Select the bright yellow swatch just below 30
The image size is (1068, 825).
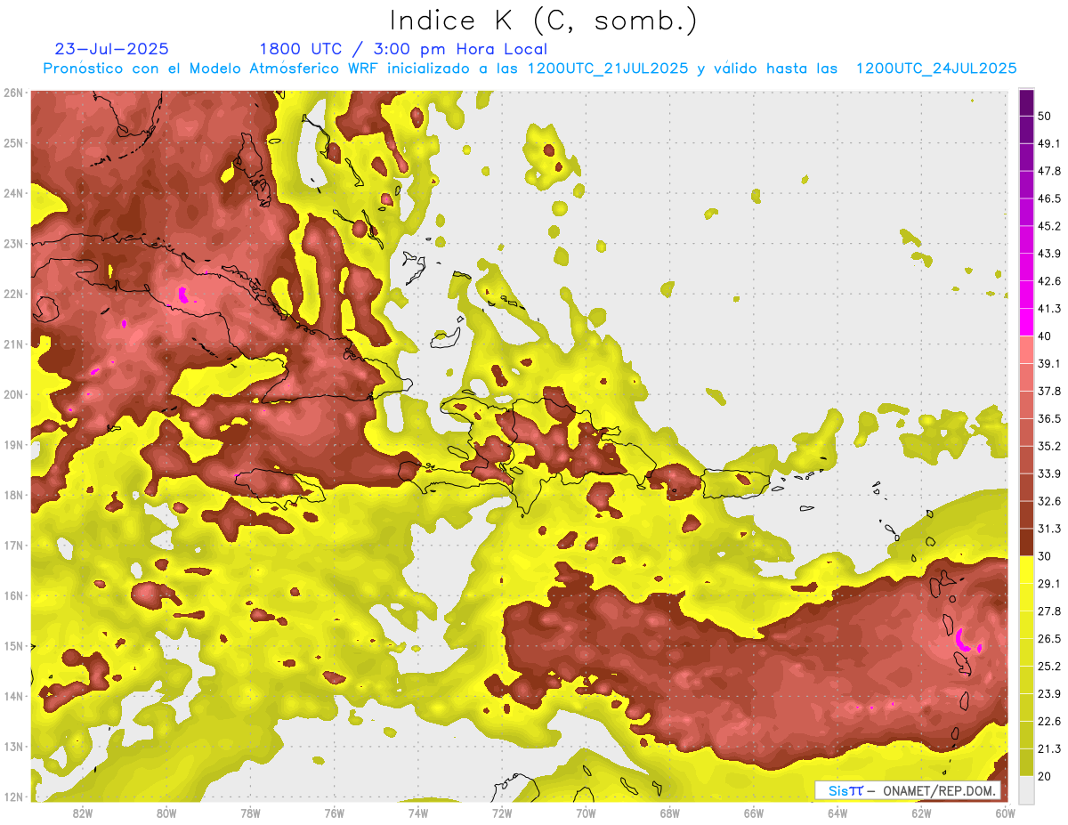(1026, 570)
